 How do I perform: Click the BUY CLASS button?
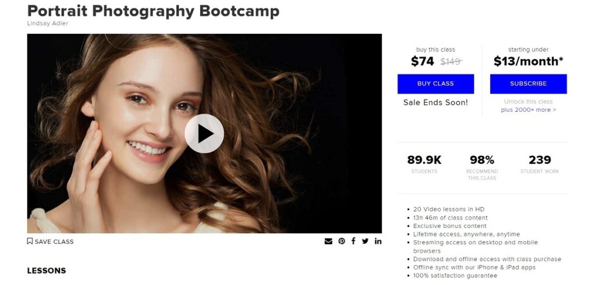click(435, 84)
